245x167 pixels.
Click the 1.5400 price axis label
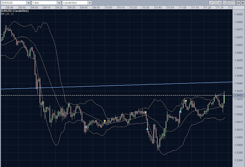pos(238,145)
